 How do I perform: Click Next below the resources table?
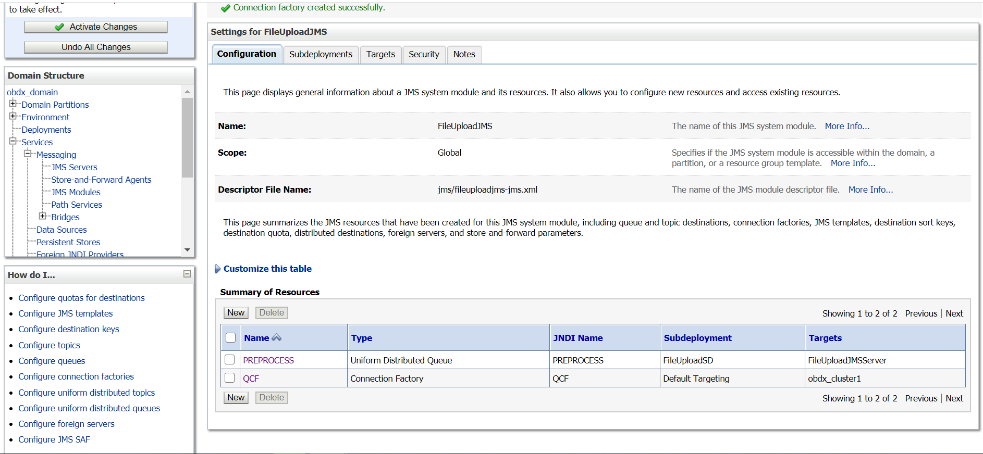(954, 398)
